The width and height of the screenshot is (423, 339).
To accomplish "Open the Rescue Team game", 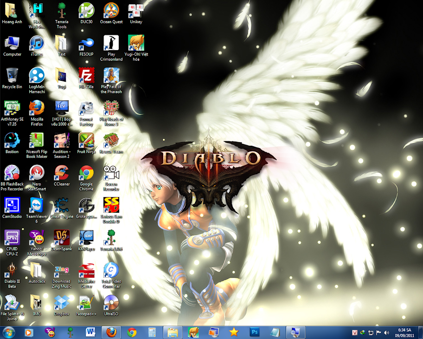I will click(111, 143).
